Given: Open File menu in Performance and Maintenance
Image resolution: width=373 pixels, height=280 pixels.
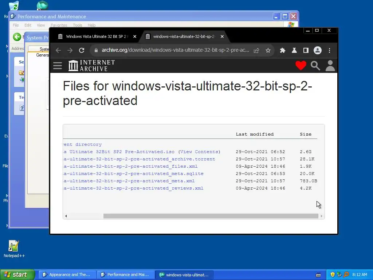Looking at the screenshot, I should 16,25.
